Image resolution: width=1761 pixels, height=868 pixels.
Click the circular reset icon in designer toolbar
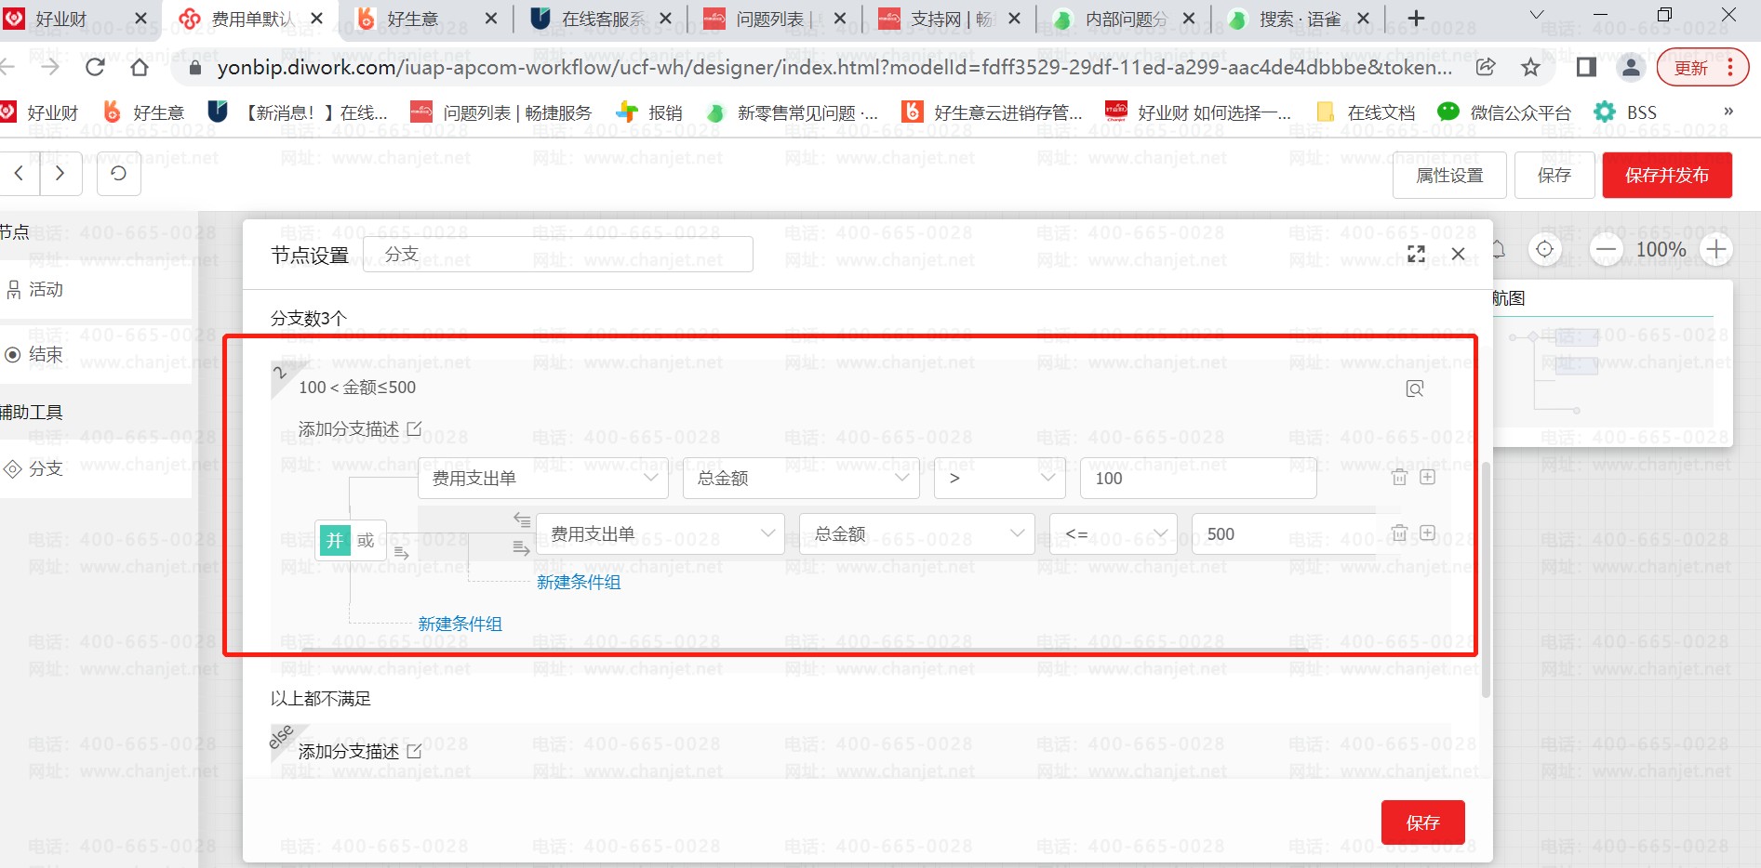pyautogui.click(x=118, y=174)
